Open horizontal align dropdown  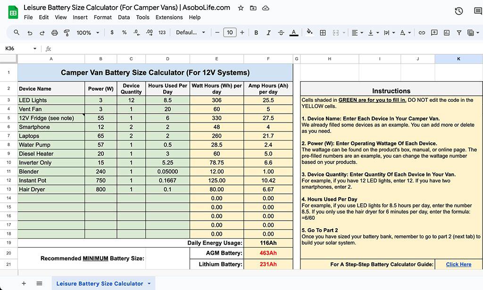(358, 33)
